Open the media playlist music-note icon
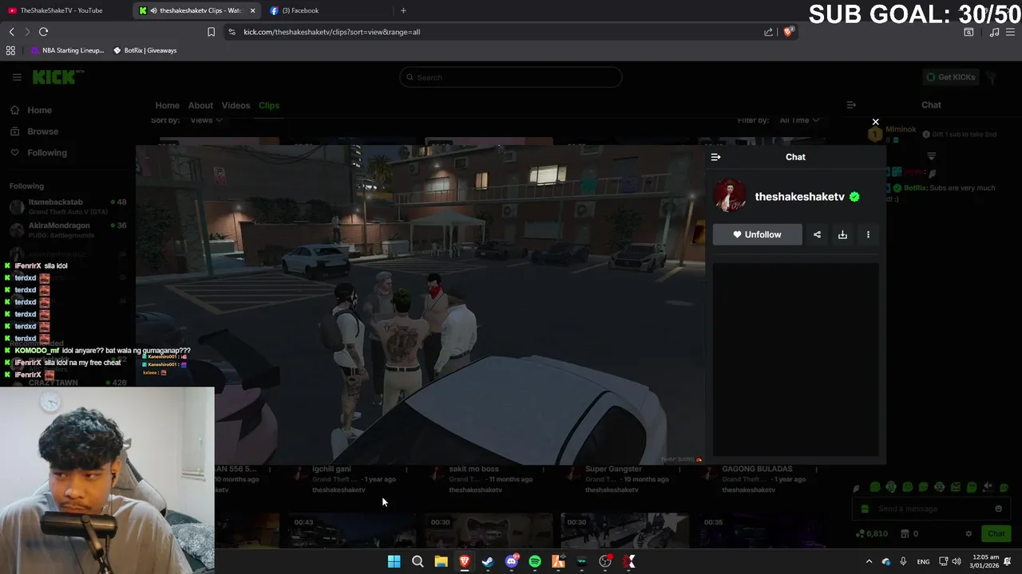This screenshot has width=1022, height=574. click(x=994, y=32)
